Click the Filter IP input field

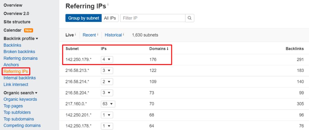[x=152, y=18]
